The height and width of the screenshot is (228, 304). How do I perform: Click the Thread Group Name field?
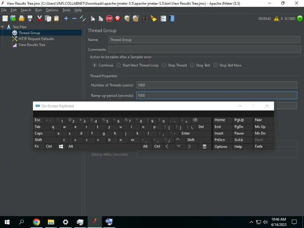(x=205, y=40)
